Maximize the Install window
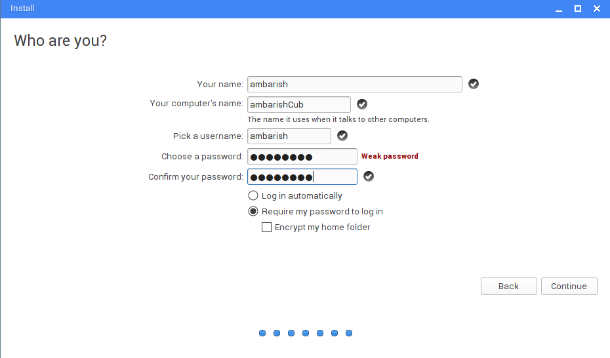 pyautogui.click(x=578, y=9)
